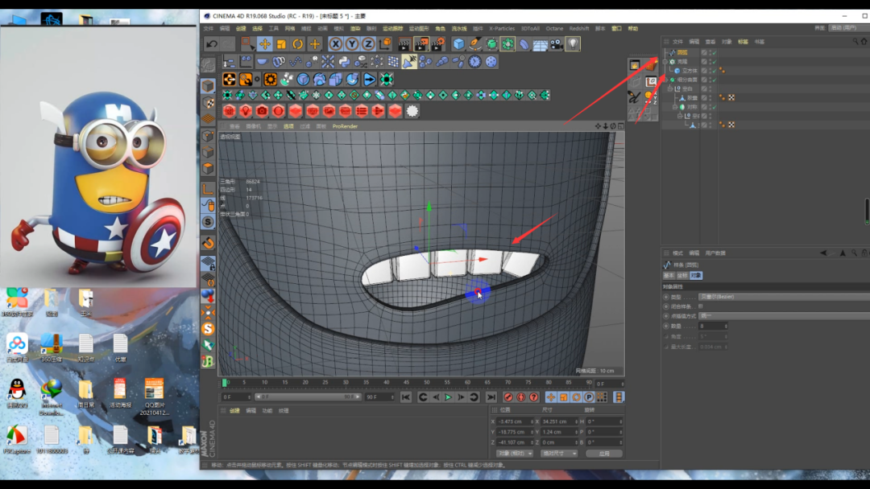The image size is (870, 489).
Task: Select the 对称 symmetry object row
Action: click(692, 107)
